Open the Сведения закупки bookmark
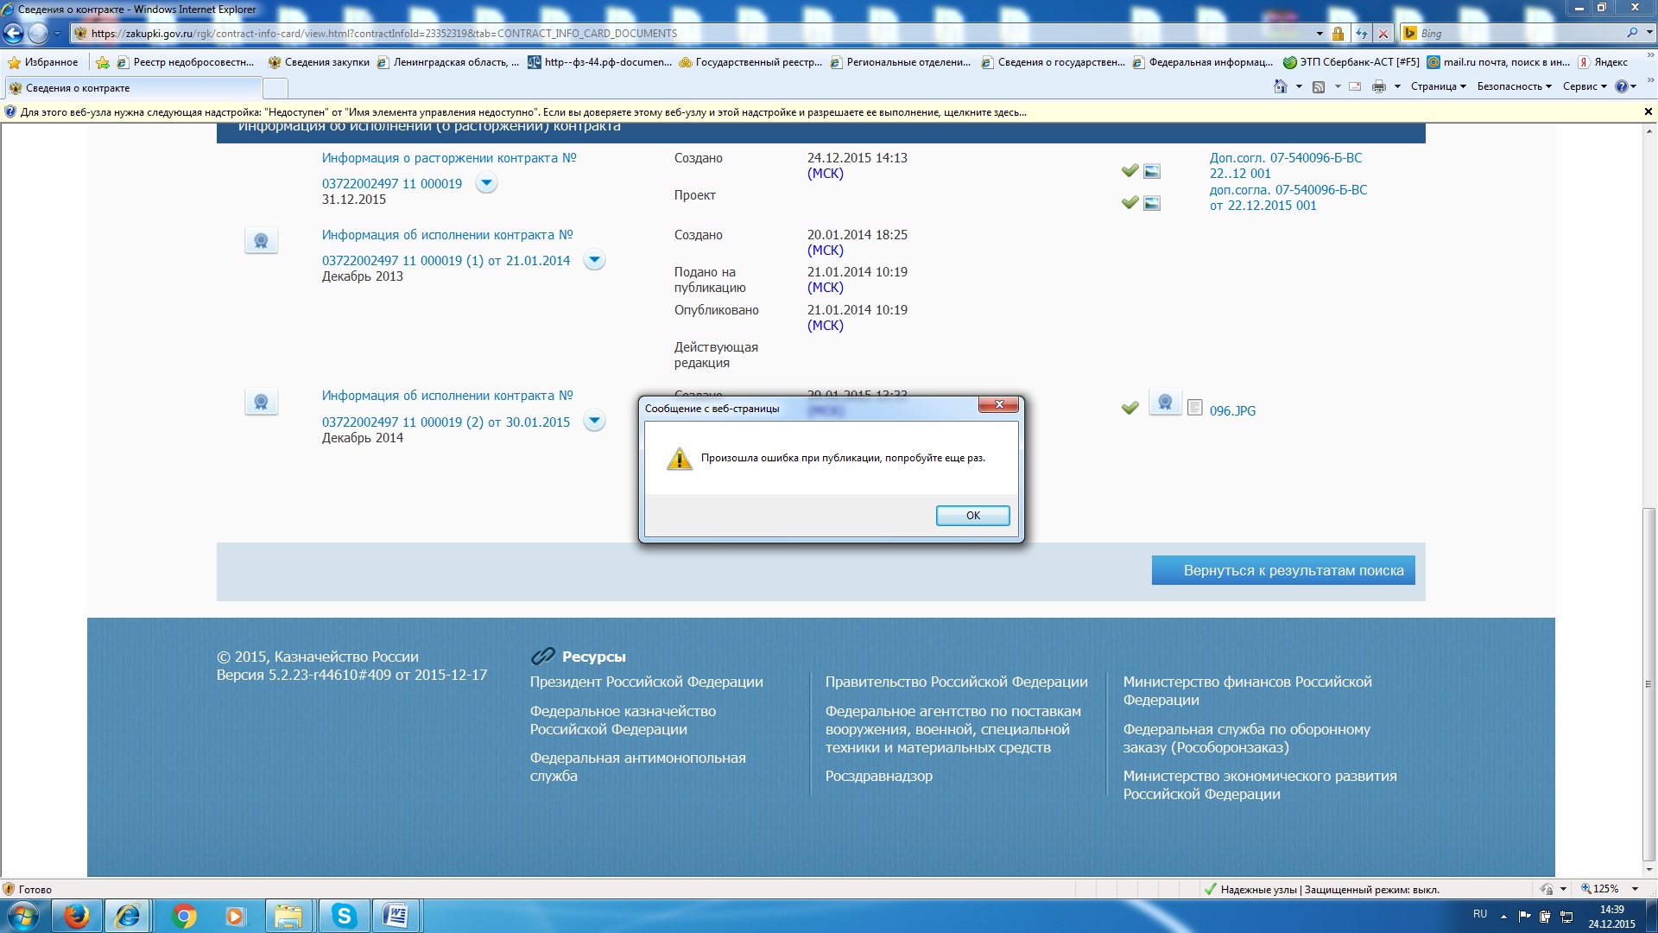 click(x=319, y=62)
